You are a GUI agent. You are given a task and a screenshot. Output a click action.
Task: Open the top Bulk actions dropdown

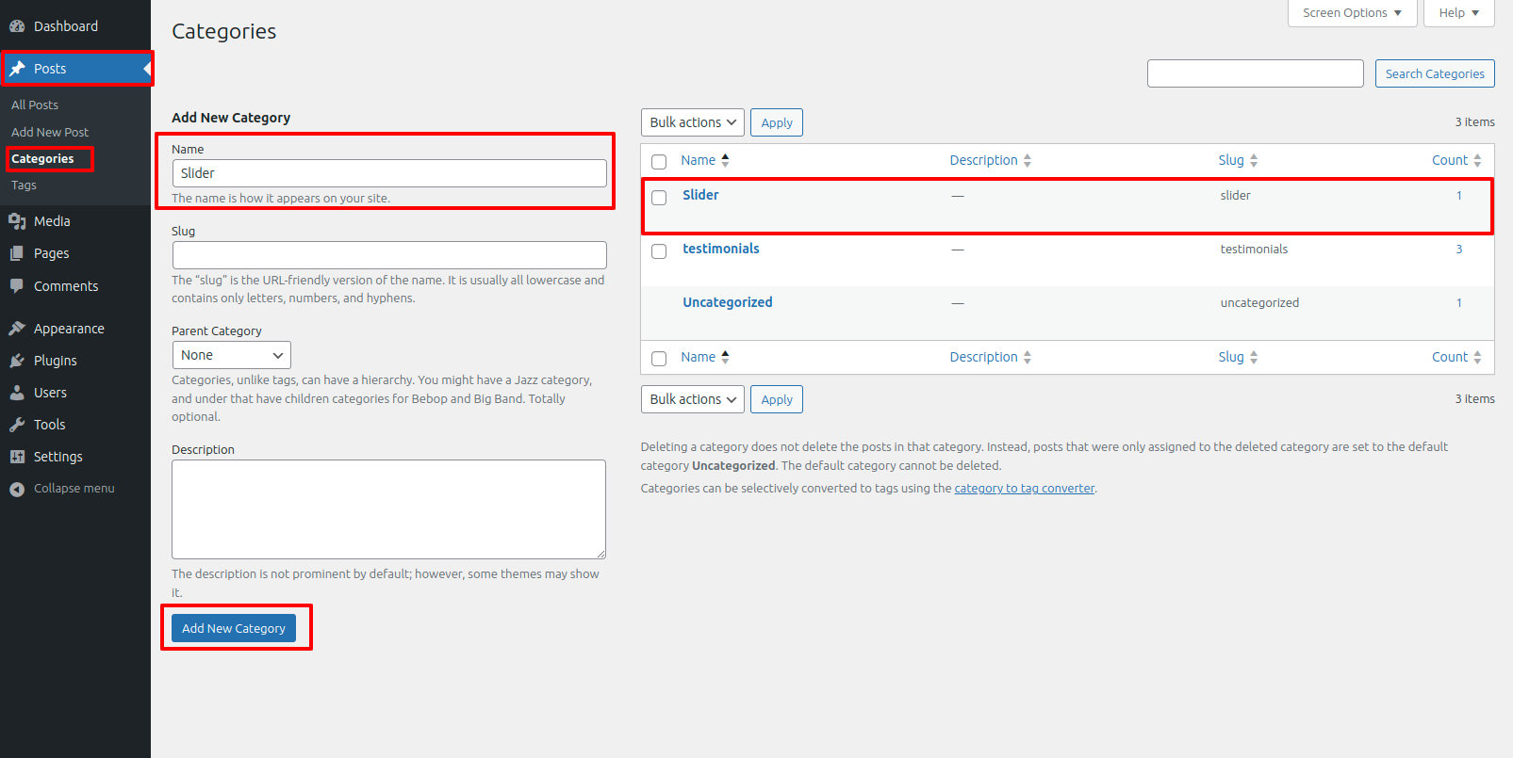point(692,122)
